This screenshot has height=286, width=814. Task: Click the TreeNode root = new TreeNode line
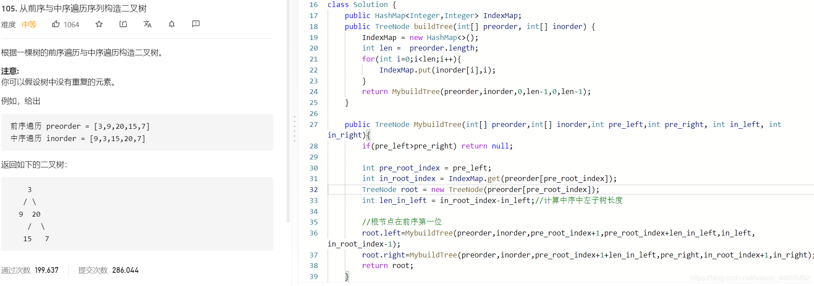(x=481, y=189)
